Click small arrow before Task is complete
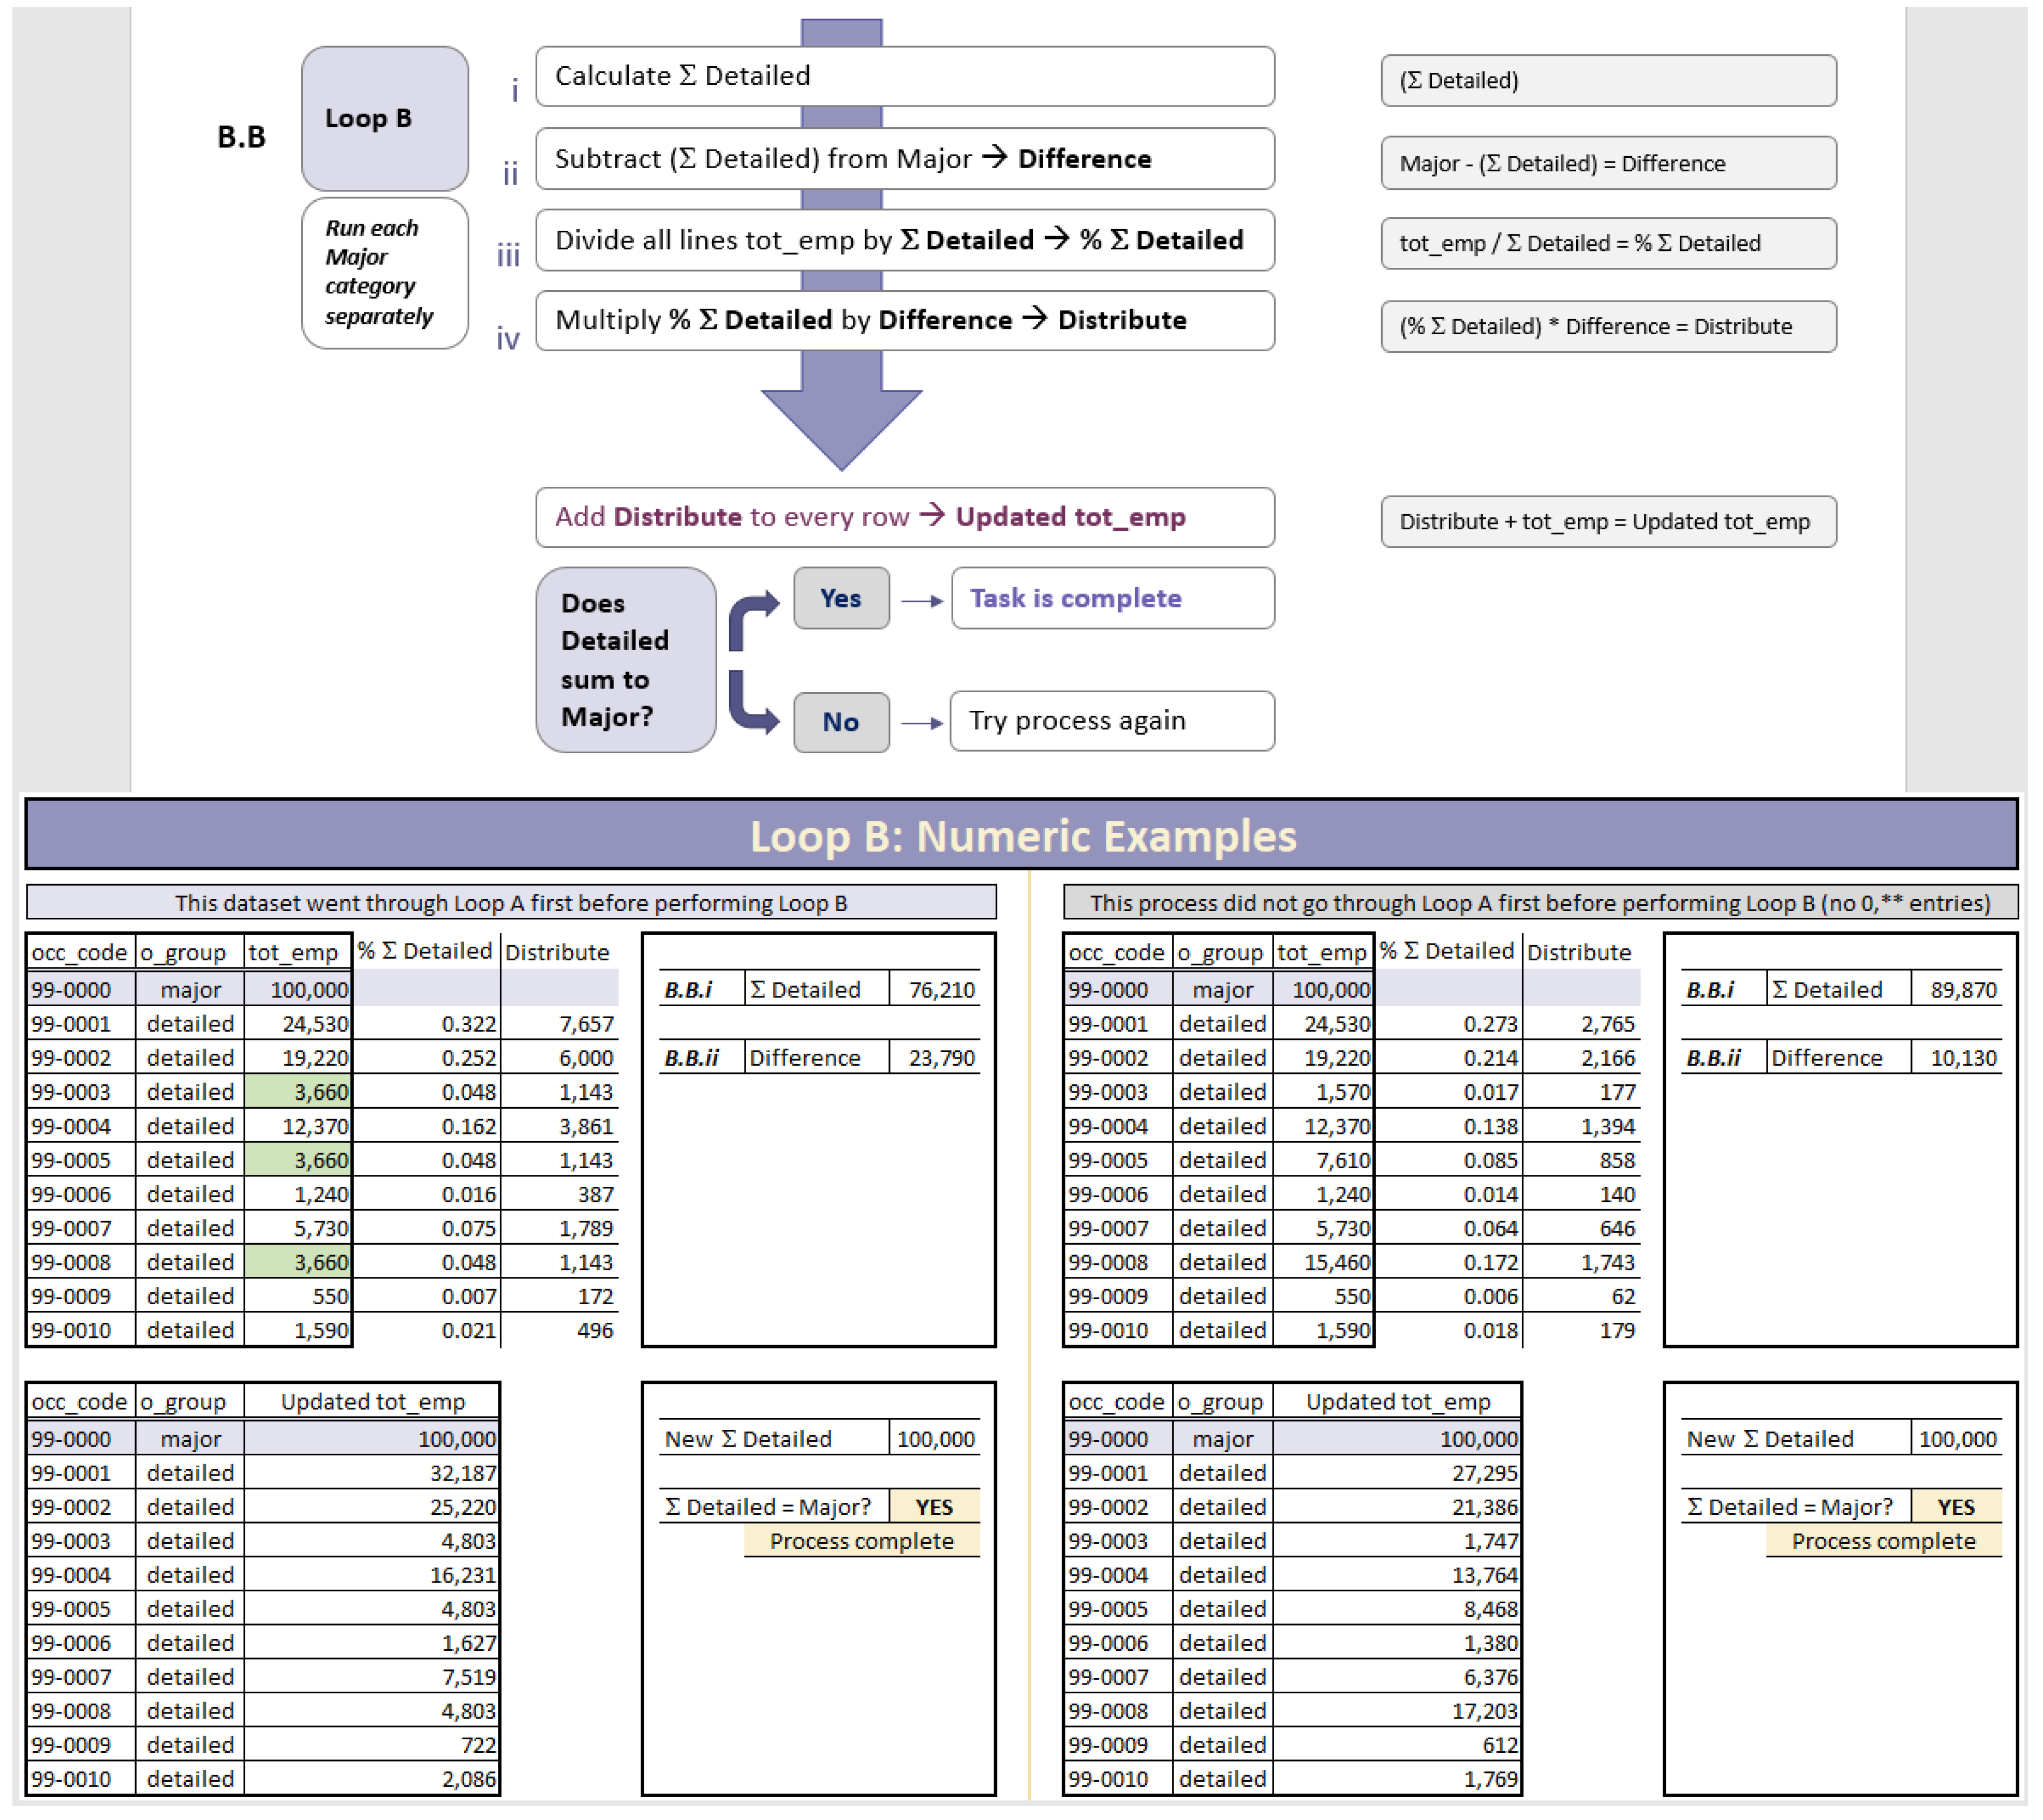This screenshot has width=2043, height=1820. 921,600
